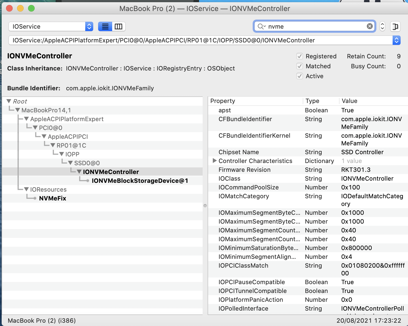
Task: Collapse the IONVMeController tree node
Action: click(79, 172)
